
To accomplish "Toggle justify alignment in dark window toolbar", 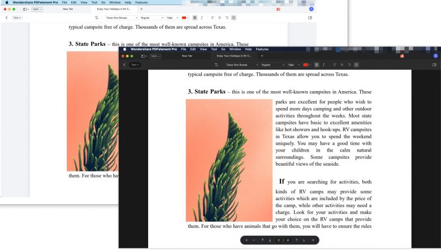I will pyautogui.click(x=357, y=65).
